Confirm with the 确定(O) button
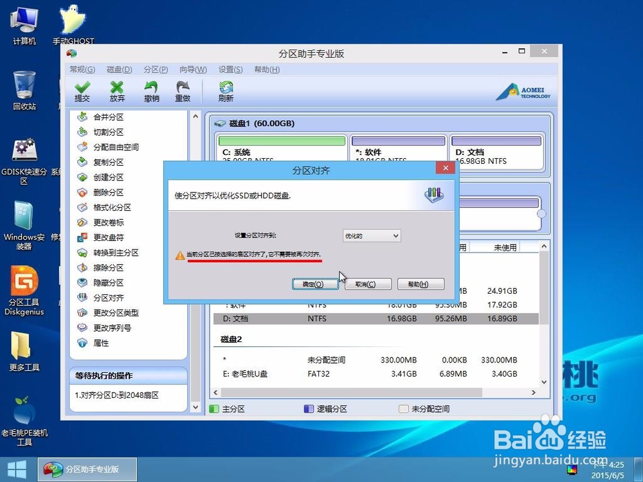Image resolution: width=643 pixels, height=482 pixels. coord(314,283)
